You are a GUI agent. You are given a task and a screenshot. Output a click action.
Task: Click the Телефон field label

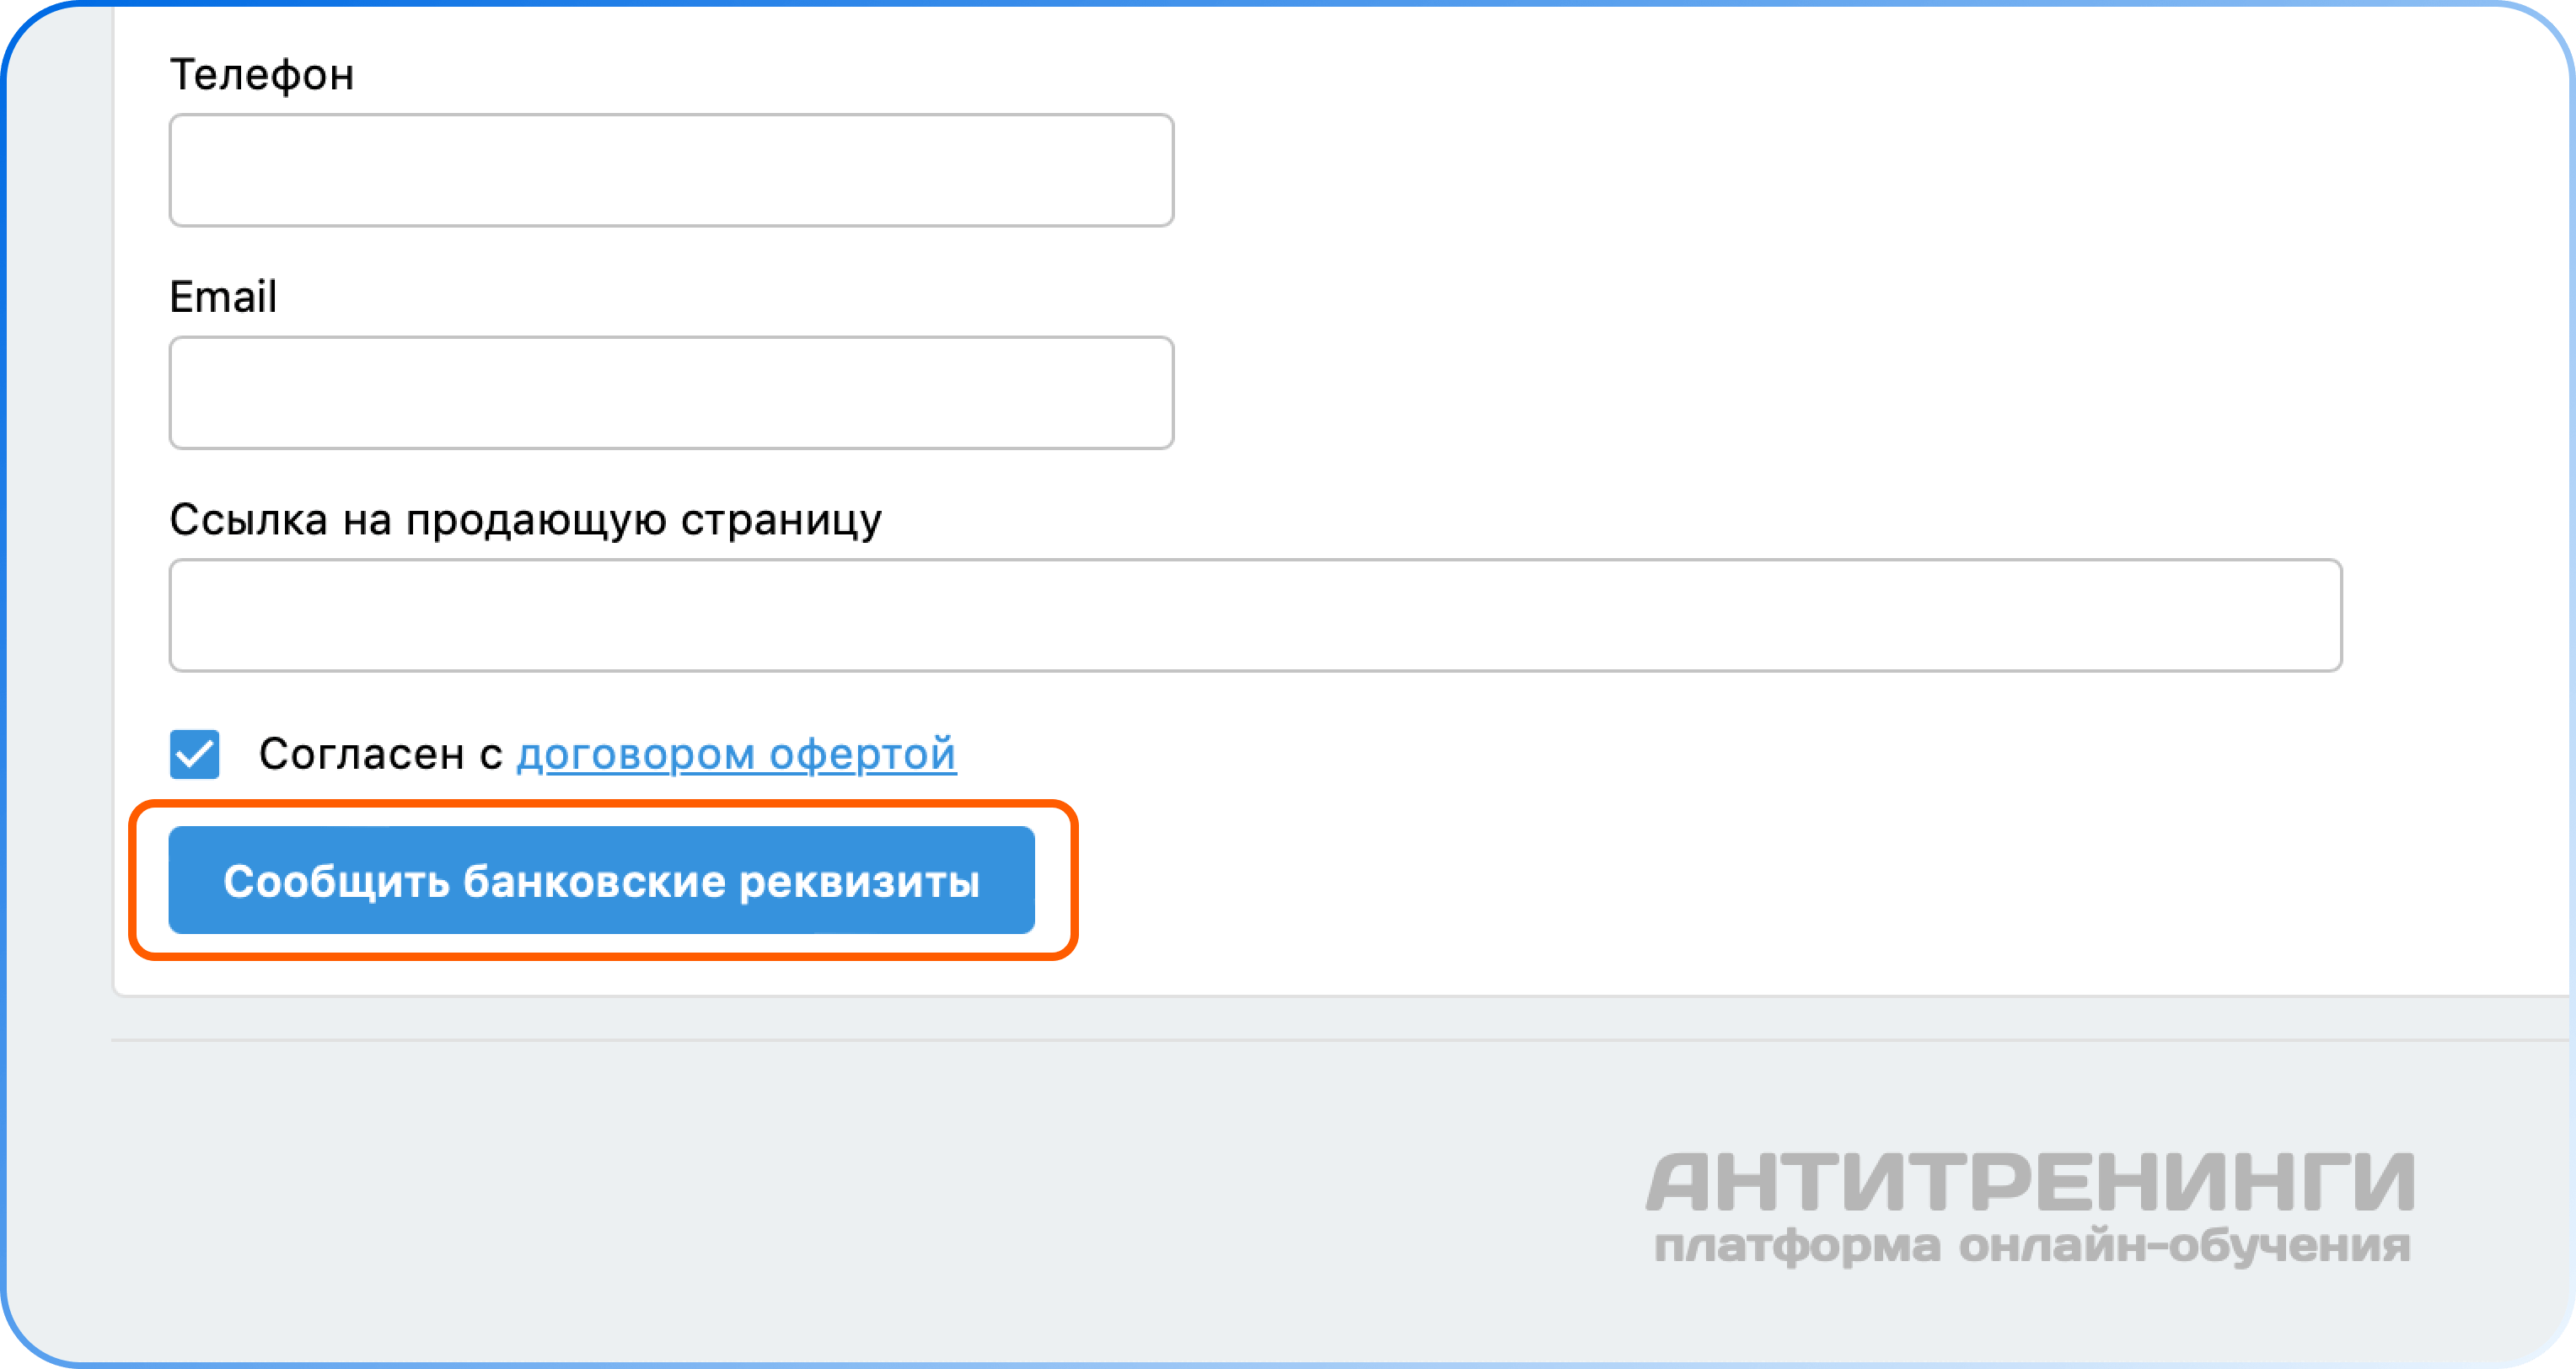point(262,75)
